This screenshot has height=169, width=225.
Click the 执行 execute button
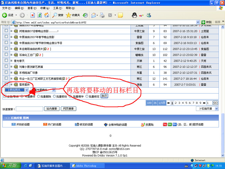pyautogui.click(x=104, y=96)
